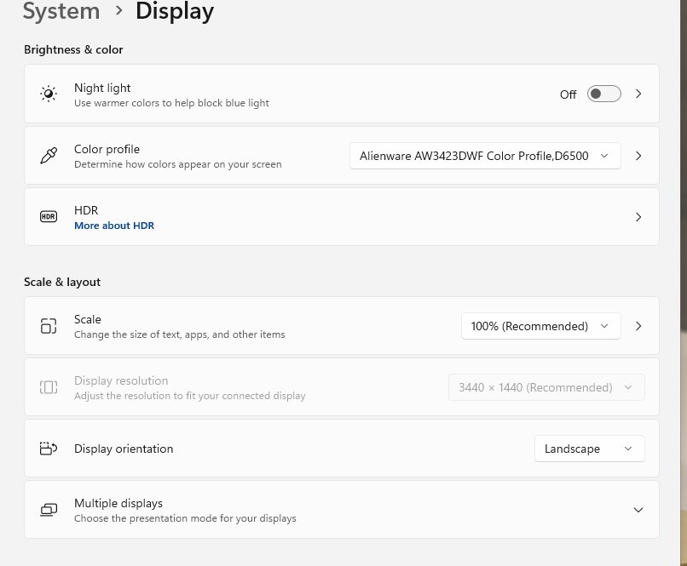The width and height of the screenshot is (687, 566).
Task: Click the Multiple displays icon
Action: [x=49, y=510]
